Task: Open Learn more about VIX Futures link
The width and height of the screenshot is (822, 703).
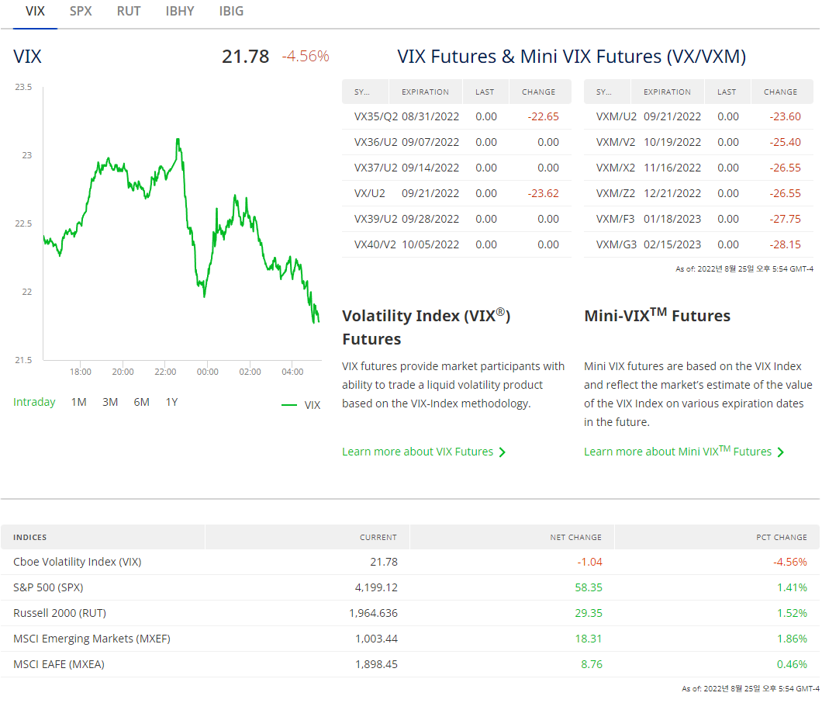Action: (x=417, y=452)
